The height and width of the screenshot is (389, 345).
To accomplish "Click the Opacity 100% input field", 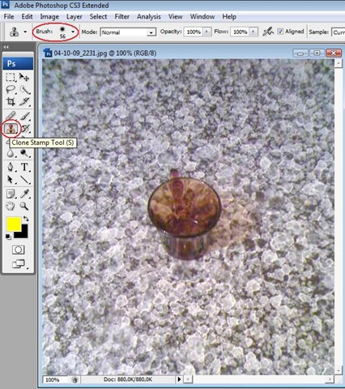I will click(x=194, y=32).
